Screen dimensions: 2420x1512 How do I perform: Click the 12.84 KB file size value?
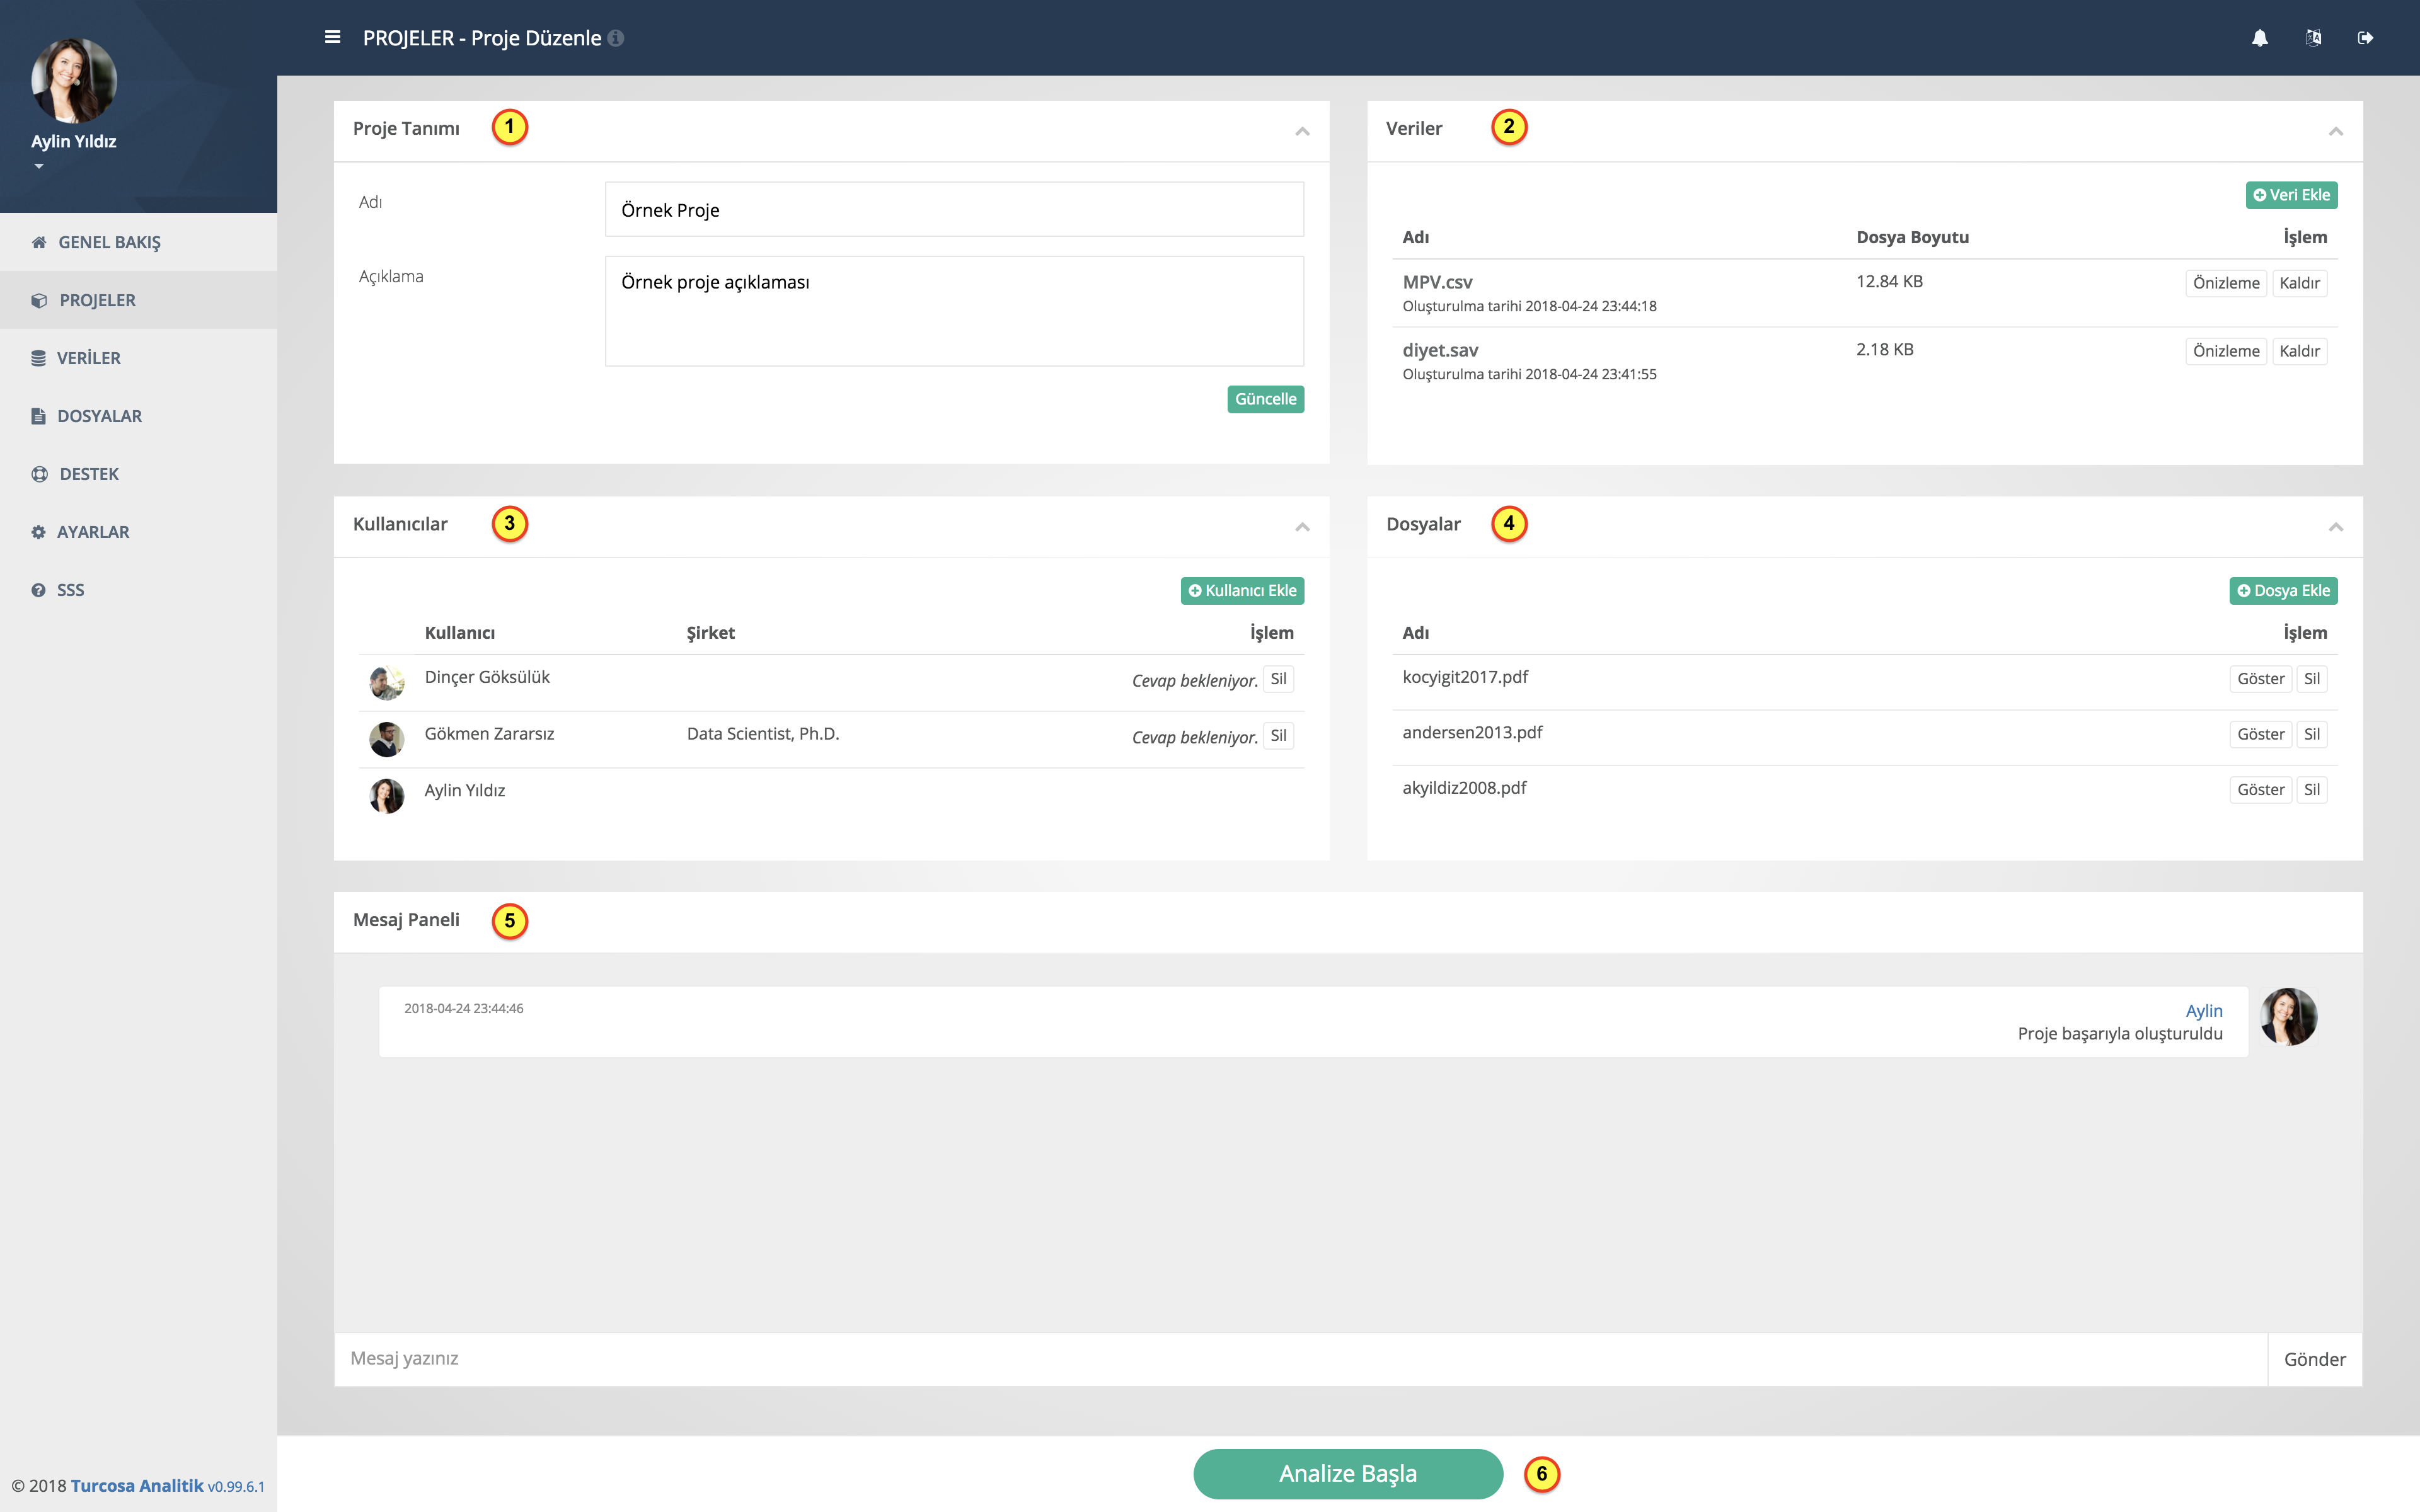(x=1889, y=282)
